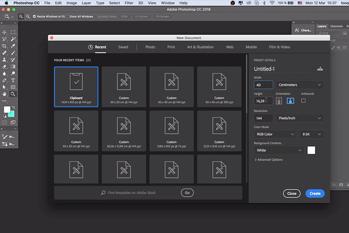
Task: Expand Advanced Options section
Action: point(269,160)
